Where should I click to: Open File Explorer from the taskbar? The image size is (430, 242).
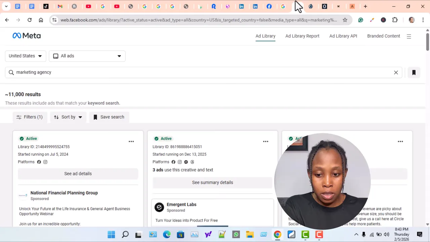(x=250, y=235)
